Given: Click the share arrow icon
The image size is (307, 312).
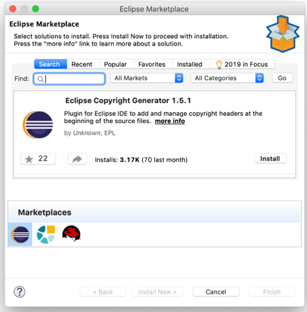Looking at the screenshot, I should coord(77,159).
